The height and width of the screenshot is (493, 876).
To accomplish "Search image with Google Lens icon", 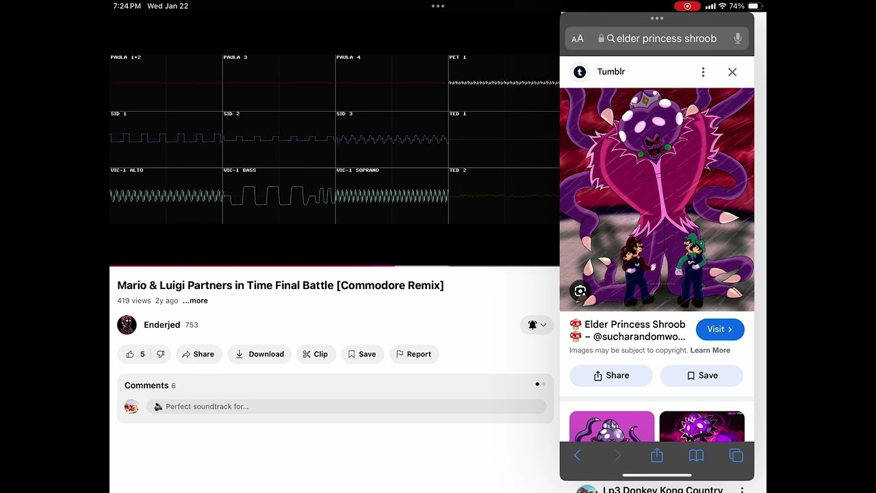I will pos(580,291).
